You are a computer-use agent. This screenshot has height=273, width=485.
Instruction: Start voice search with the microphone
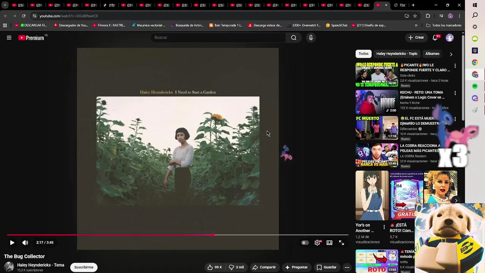click(311, 38)
